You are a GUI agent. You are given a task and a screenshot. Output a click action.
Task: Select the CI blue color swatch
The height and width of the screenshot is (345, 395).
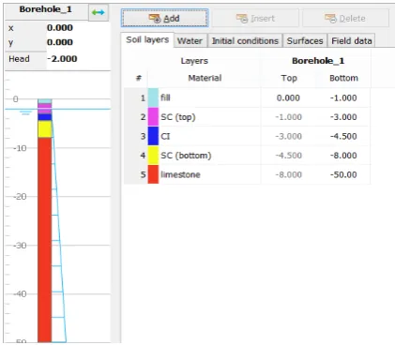[153, 136]
